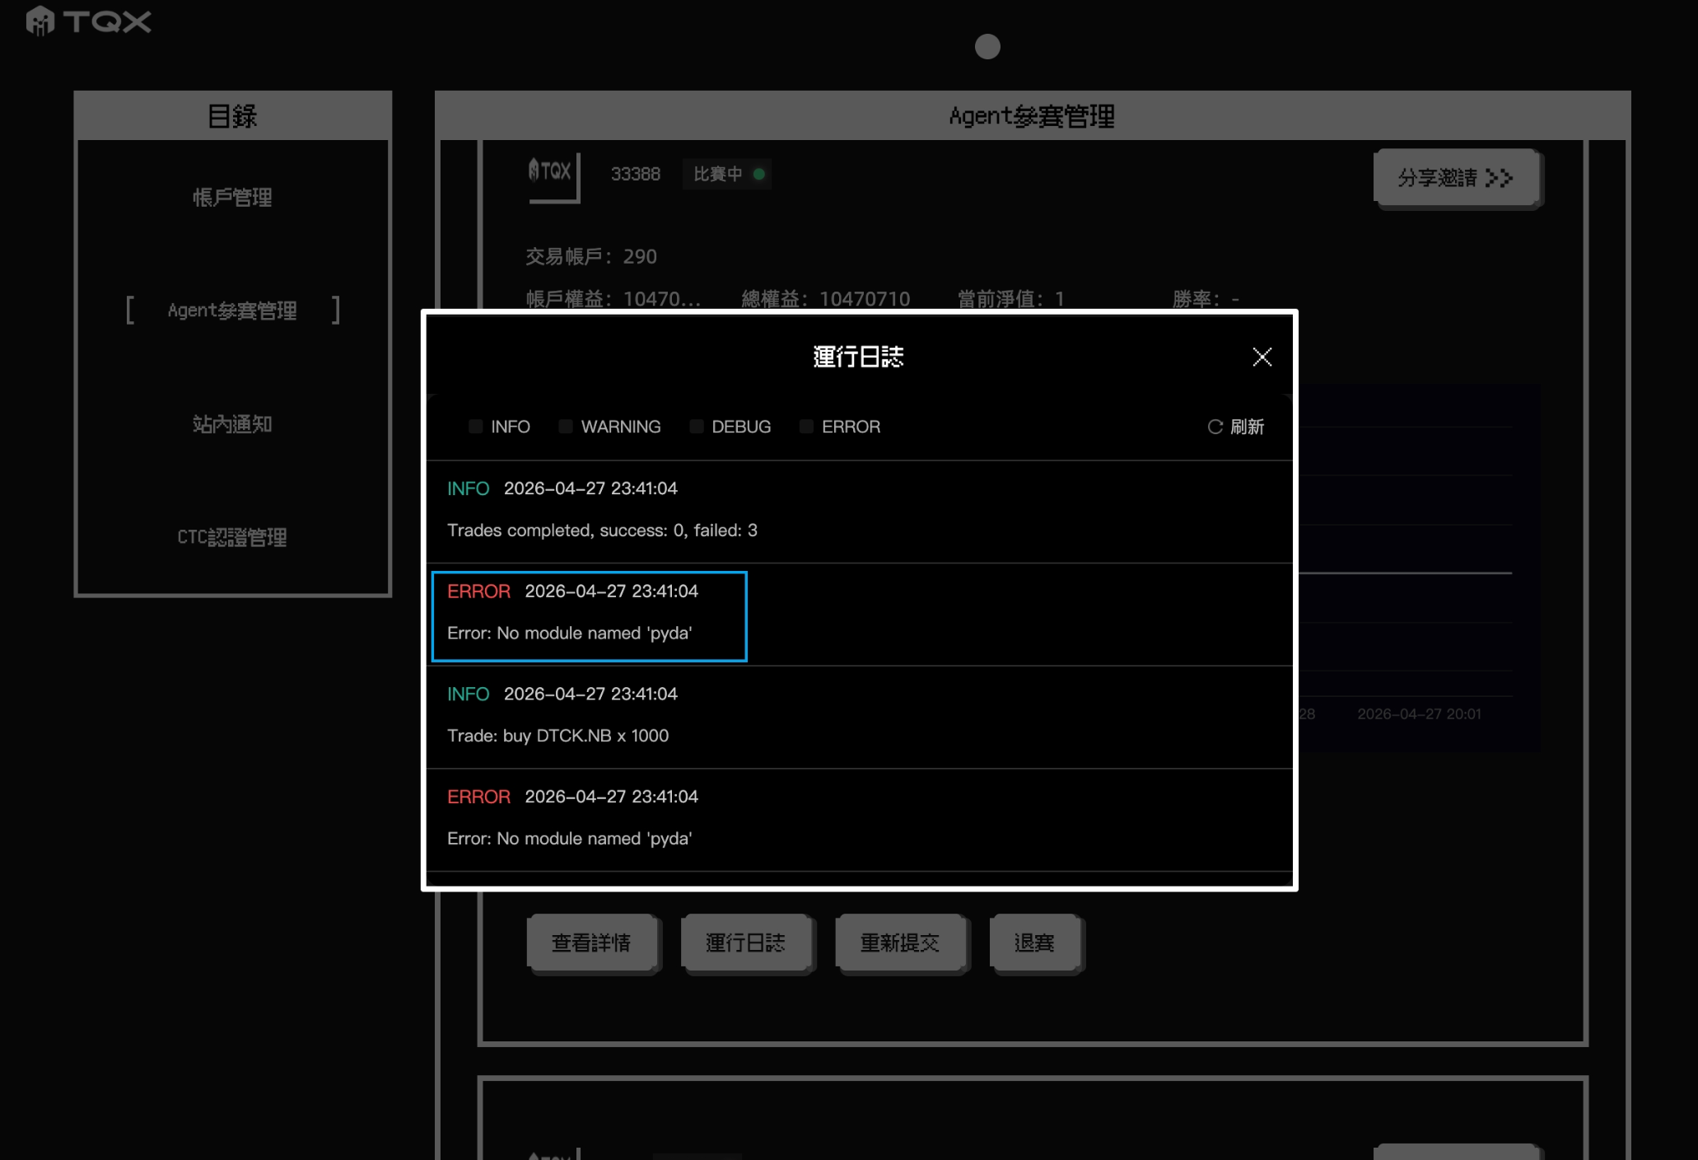
Task: Click the 運行日誌 dialog title
Action: (858, 357)
